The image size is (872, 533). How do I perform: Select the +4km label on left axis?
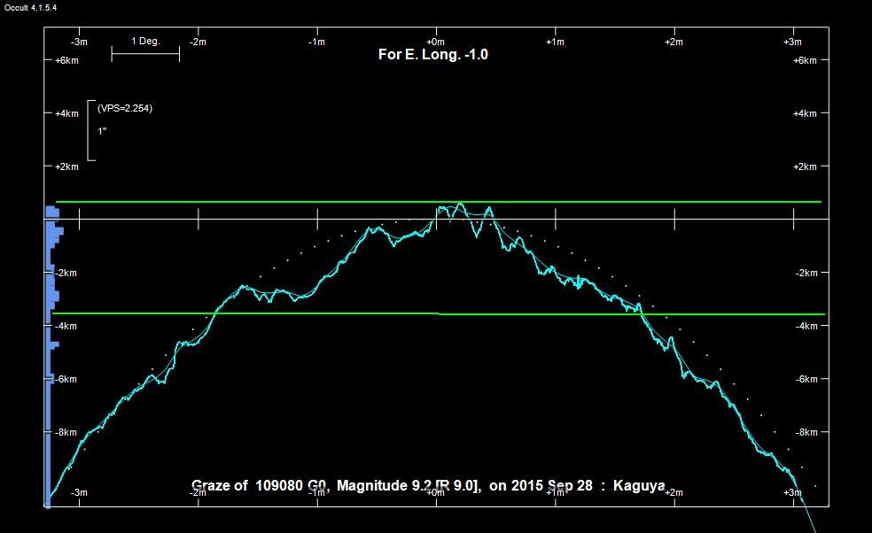click(x=66, y=113)
